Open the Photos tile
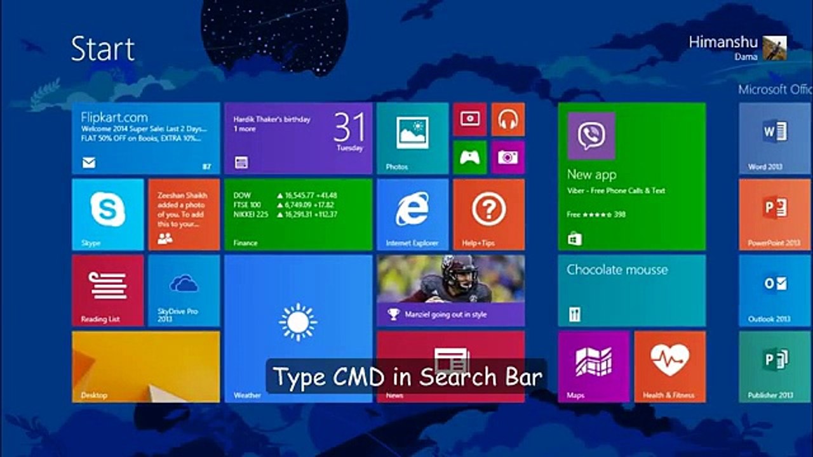 [413, 138]
